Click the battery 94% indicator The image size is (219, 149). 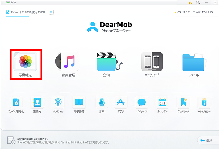[x=11, y=2]
